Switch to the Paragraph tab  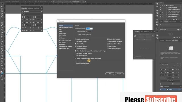[30, 8]
